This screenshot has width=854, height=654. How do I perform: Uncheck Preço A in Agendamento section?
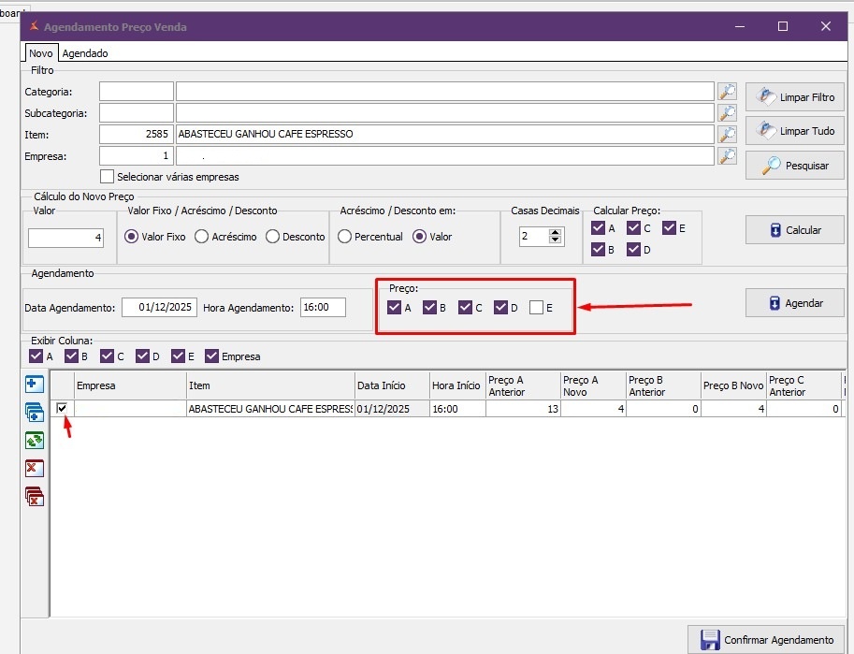[395, 308]
